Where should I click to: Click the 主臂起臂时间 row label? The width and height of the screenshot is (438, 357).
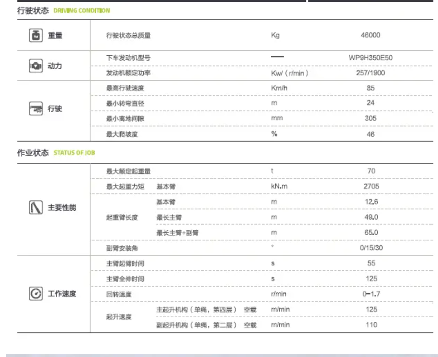(125, 263)
